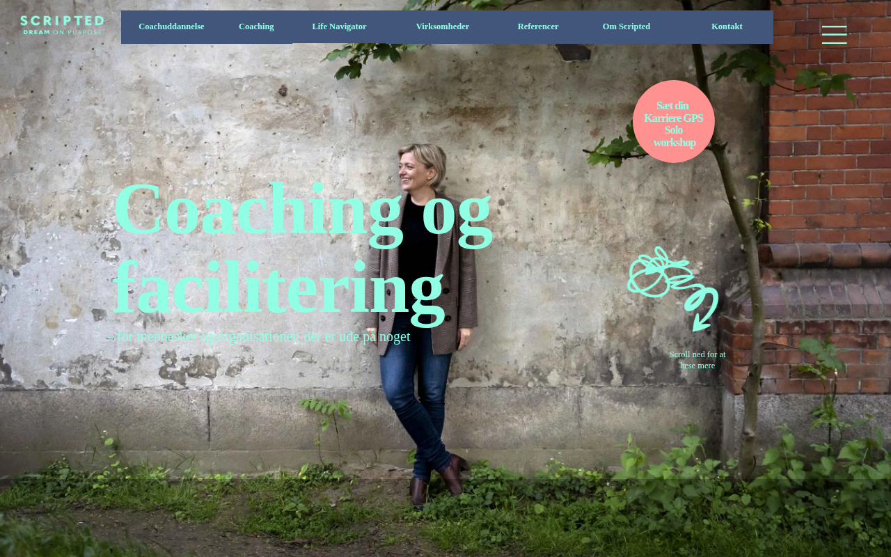This screenshot has height=557, width=891.
Task: Open the hamburger menu icon
Action: (x=834, y=34)
